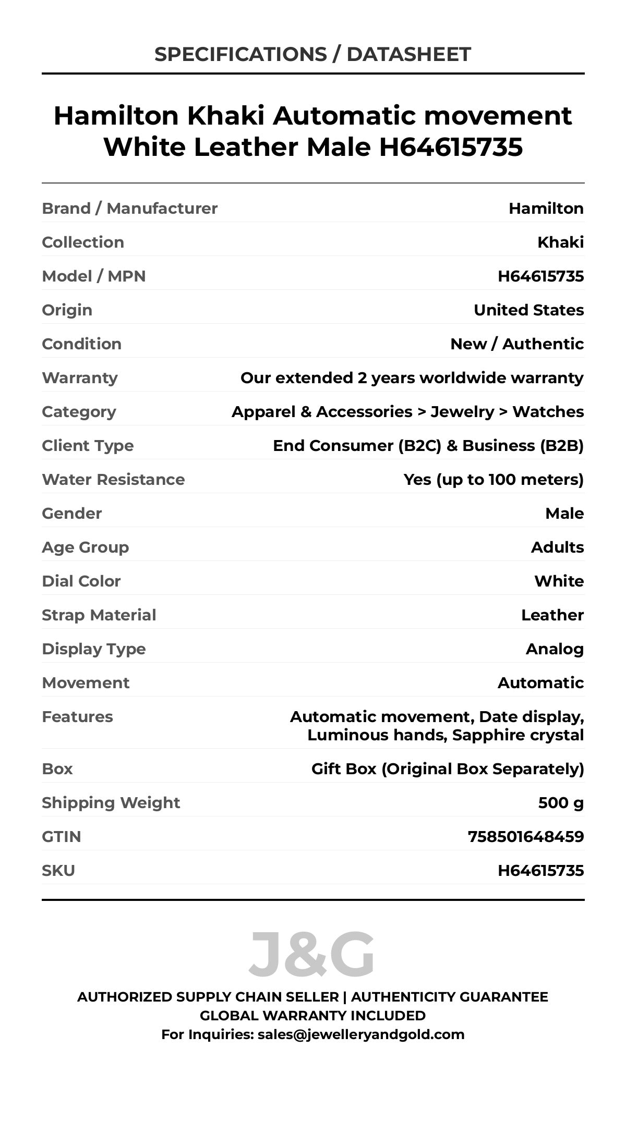
Task: Select the GTIN number 758501648459
Action: click(x=526, y=837)
